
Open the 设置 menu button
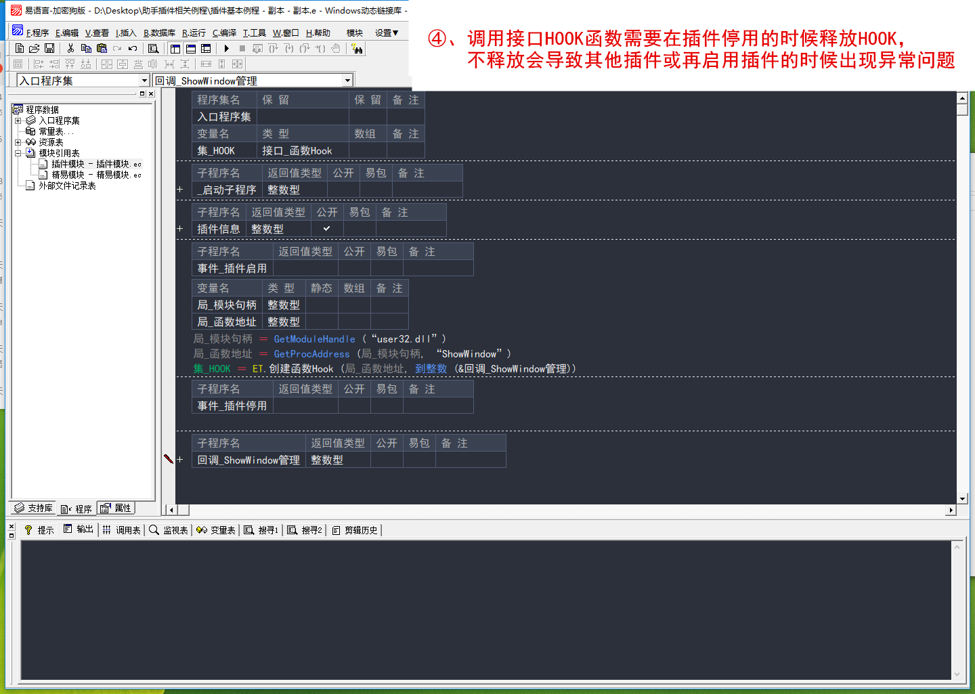[x=387, y=32]
